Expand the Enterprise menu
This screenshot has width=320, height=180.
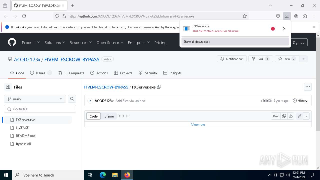[x=139, y=42]
